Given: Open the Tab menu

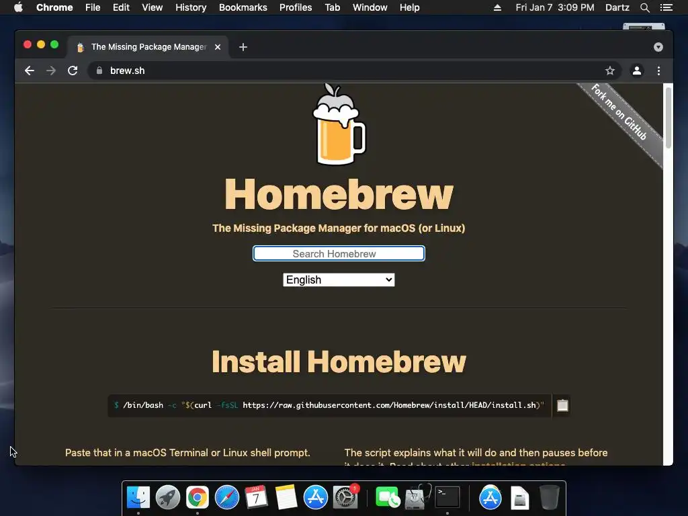Looking at the screenshot, I should click(333, 7).
